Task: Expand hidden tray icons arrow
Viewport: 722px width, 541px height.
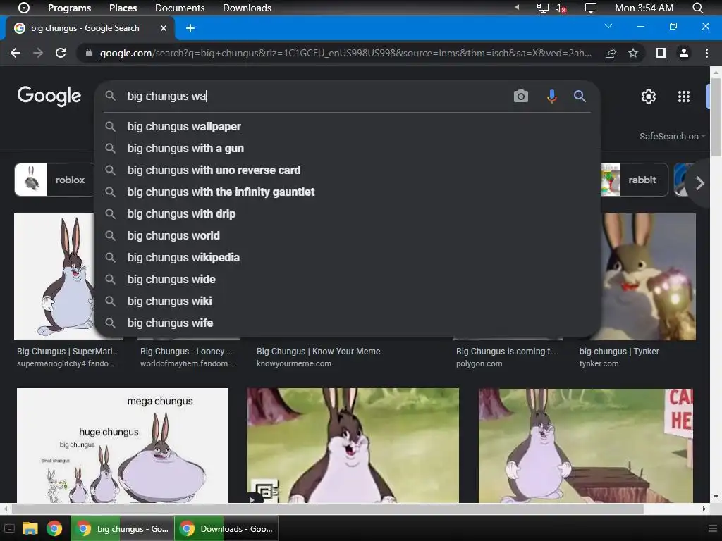Action: 517,7
